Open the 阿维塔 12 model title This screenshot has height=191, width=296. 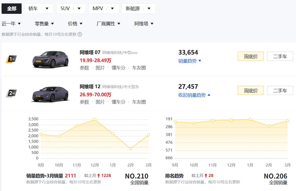(x=90, y=87)
